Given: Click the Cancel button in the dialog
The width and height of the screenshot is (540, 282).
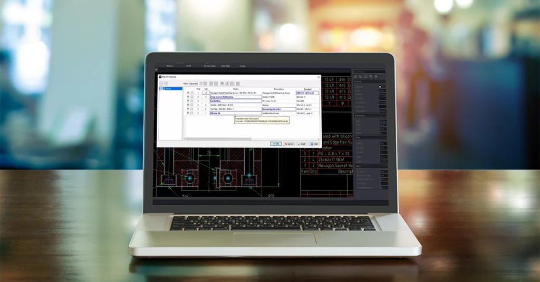Looking at the screenshot, I should pos(289,144).
